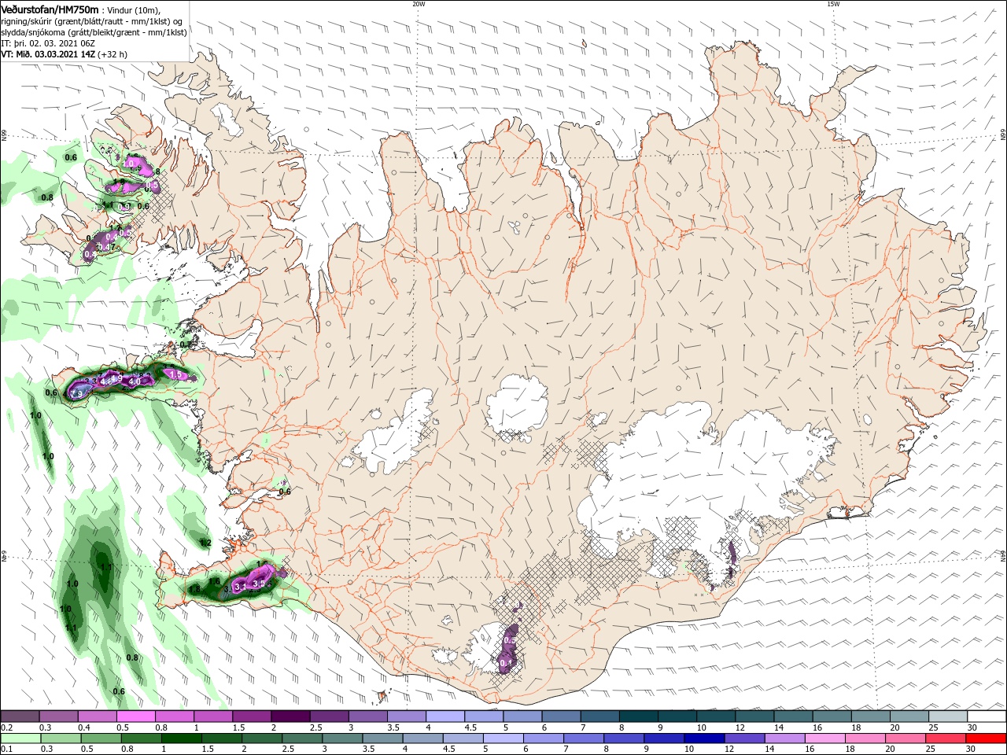Click the bright red swatch ending the lower scale

coord(987,739)
